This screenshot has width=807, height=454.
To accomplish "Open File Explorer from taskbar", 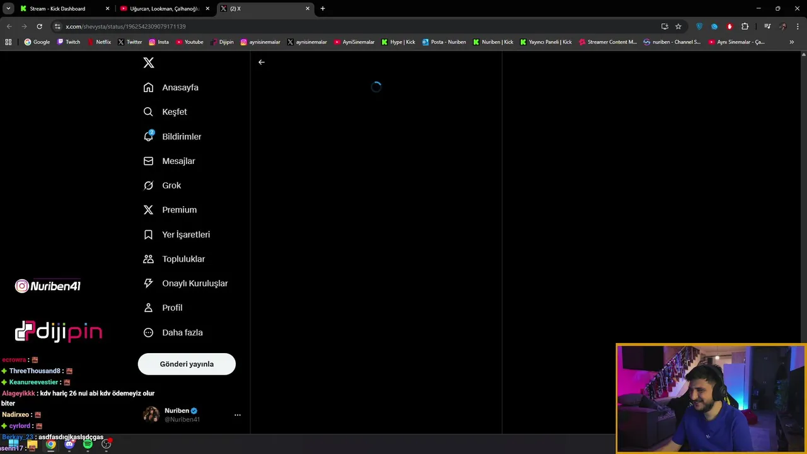I will click(x=32, y=444).
